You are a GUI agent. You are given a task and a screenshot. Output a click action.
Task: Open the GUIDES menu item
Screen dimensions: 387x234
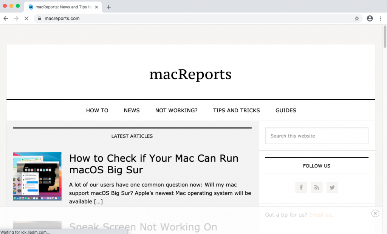pyautogui.click(x=286, y=110)
